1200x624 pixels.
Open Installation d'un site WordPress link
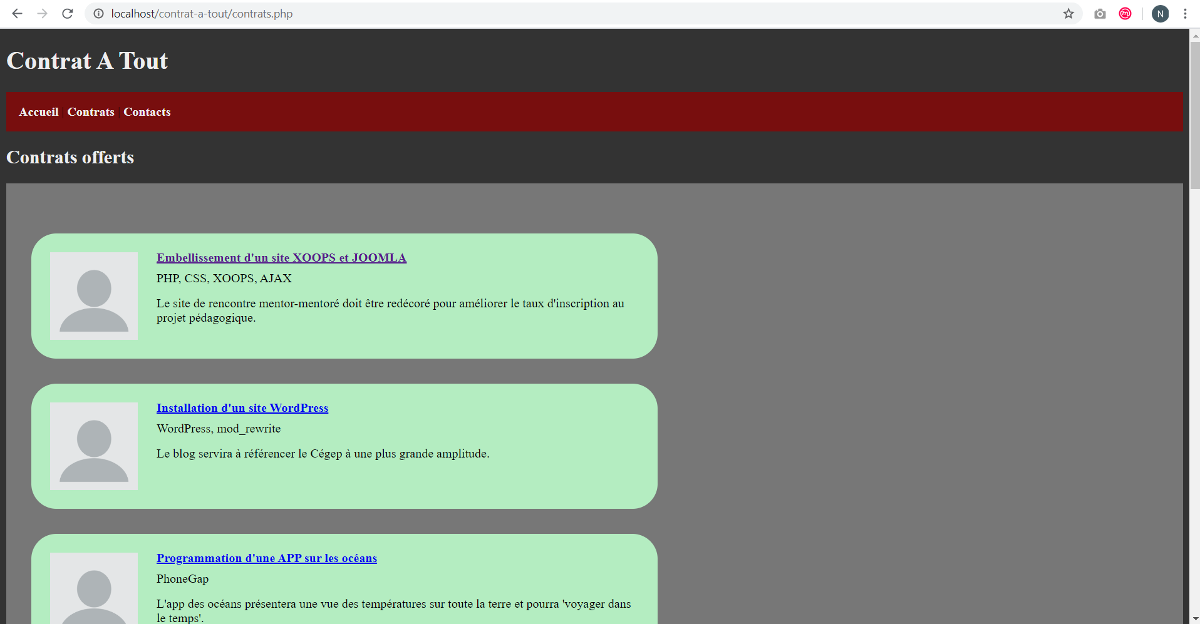(x=242, y=408)
